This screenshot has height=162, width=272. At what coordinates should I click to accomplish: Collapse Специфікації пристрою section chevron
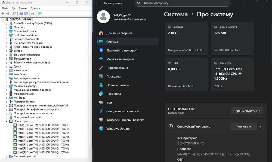click(261, 127)
